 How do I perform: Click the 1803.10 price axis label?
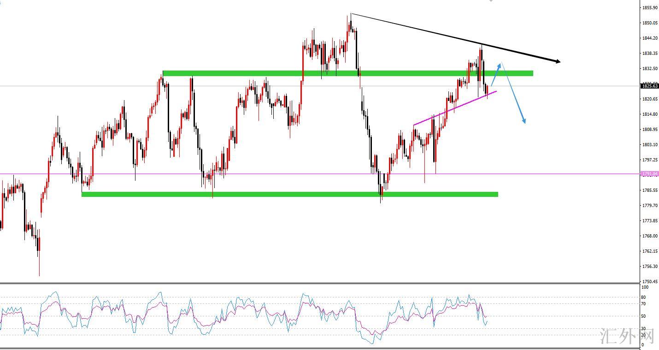649,145
